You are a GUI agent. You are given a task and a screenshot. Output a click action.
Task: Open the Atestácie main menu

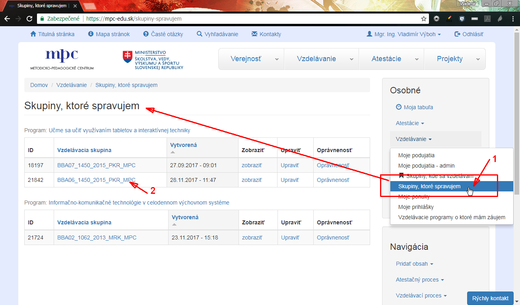point(392,59)
